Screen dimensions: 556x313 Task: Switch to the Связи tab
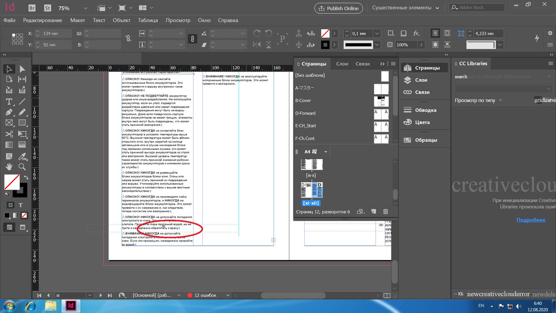coord(363,64)
